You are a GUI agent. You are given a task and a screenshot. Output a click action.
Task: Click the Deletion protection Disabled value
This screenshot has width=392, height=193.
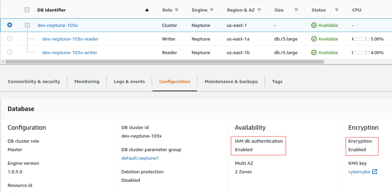(x=131, y=180)
